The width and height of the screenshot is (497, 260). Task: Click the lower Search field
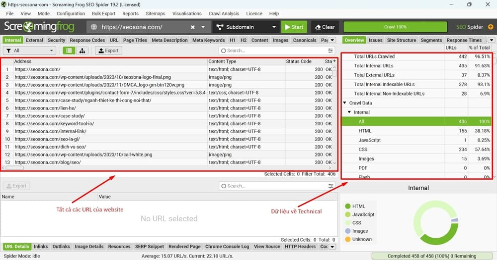tap(272, 186)
